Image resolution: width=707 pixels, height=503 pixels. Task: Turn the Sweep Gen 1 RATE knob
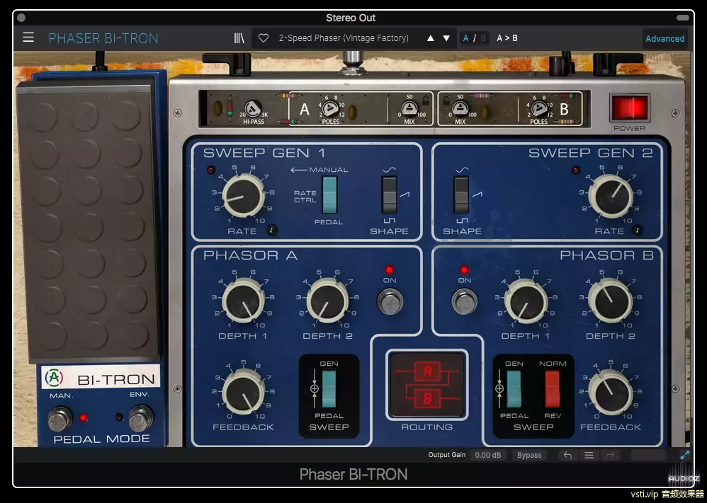(244, 196)
